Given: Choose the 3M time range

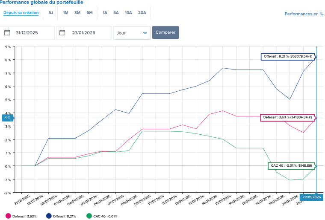Looking at the screenshot, I should pos(77,13).
